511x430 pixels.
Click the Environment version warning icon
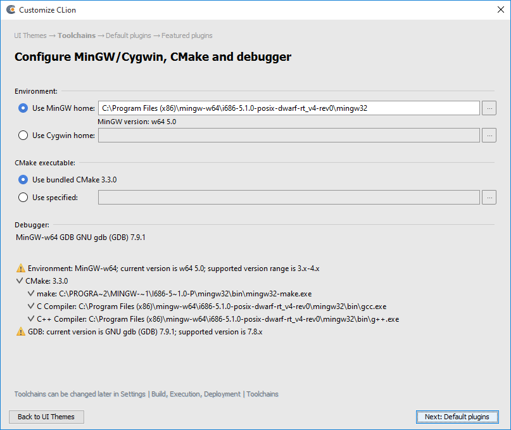[20, 269]
